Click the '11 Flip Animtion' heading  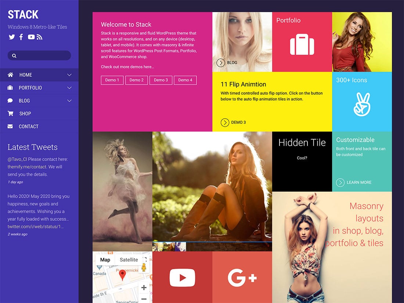pyautogui.click(x=243, y=84)
